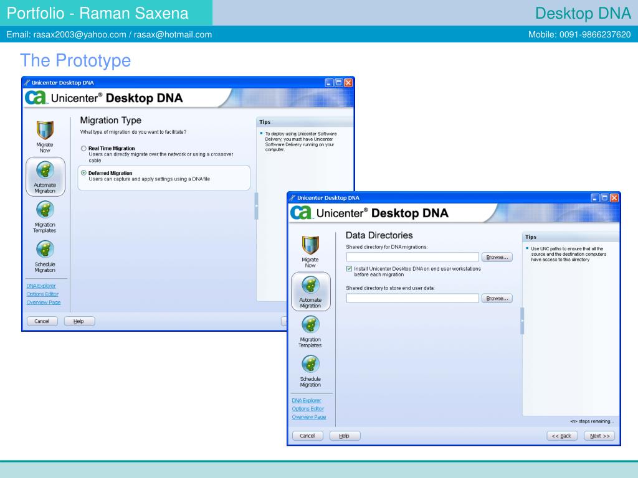Maximize the front Unicenter Desktop DNA window
638x478 pixels.
[x=604, y=198]
